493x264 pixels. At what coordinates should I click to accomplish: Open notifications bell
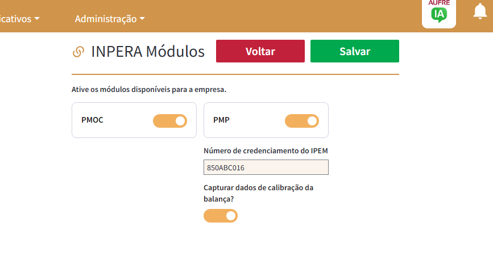pyautogui.click(x=480, y=11)
